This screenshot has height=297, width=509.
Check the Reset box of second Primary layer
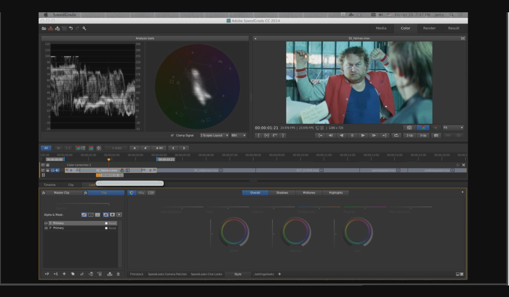point(106,228)
